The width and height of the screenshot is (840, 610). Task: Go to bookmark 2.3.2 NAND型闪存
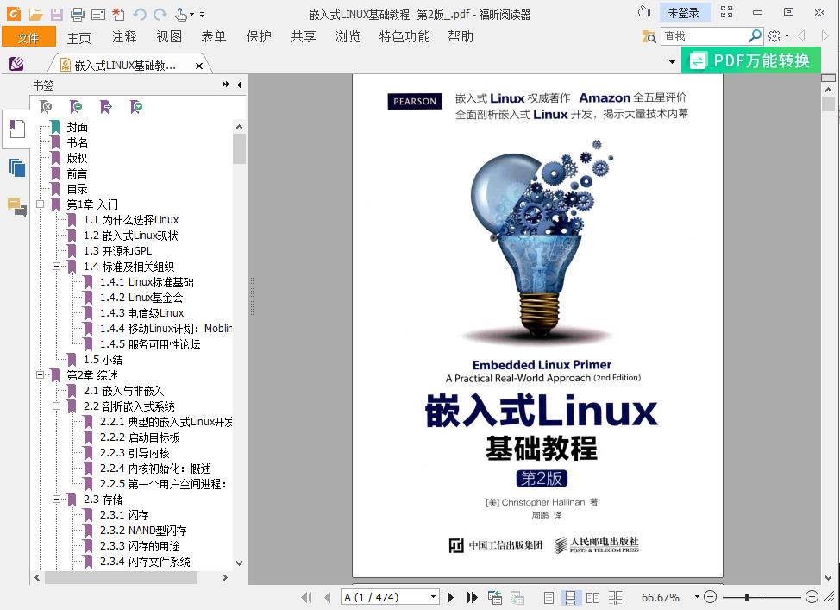pyautogui.click(x=143, y=530)
